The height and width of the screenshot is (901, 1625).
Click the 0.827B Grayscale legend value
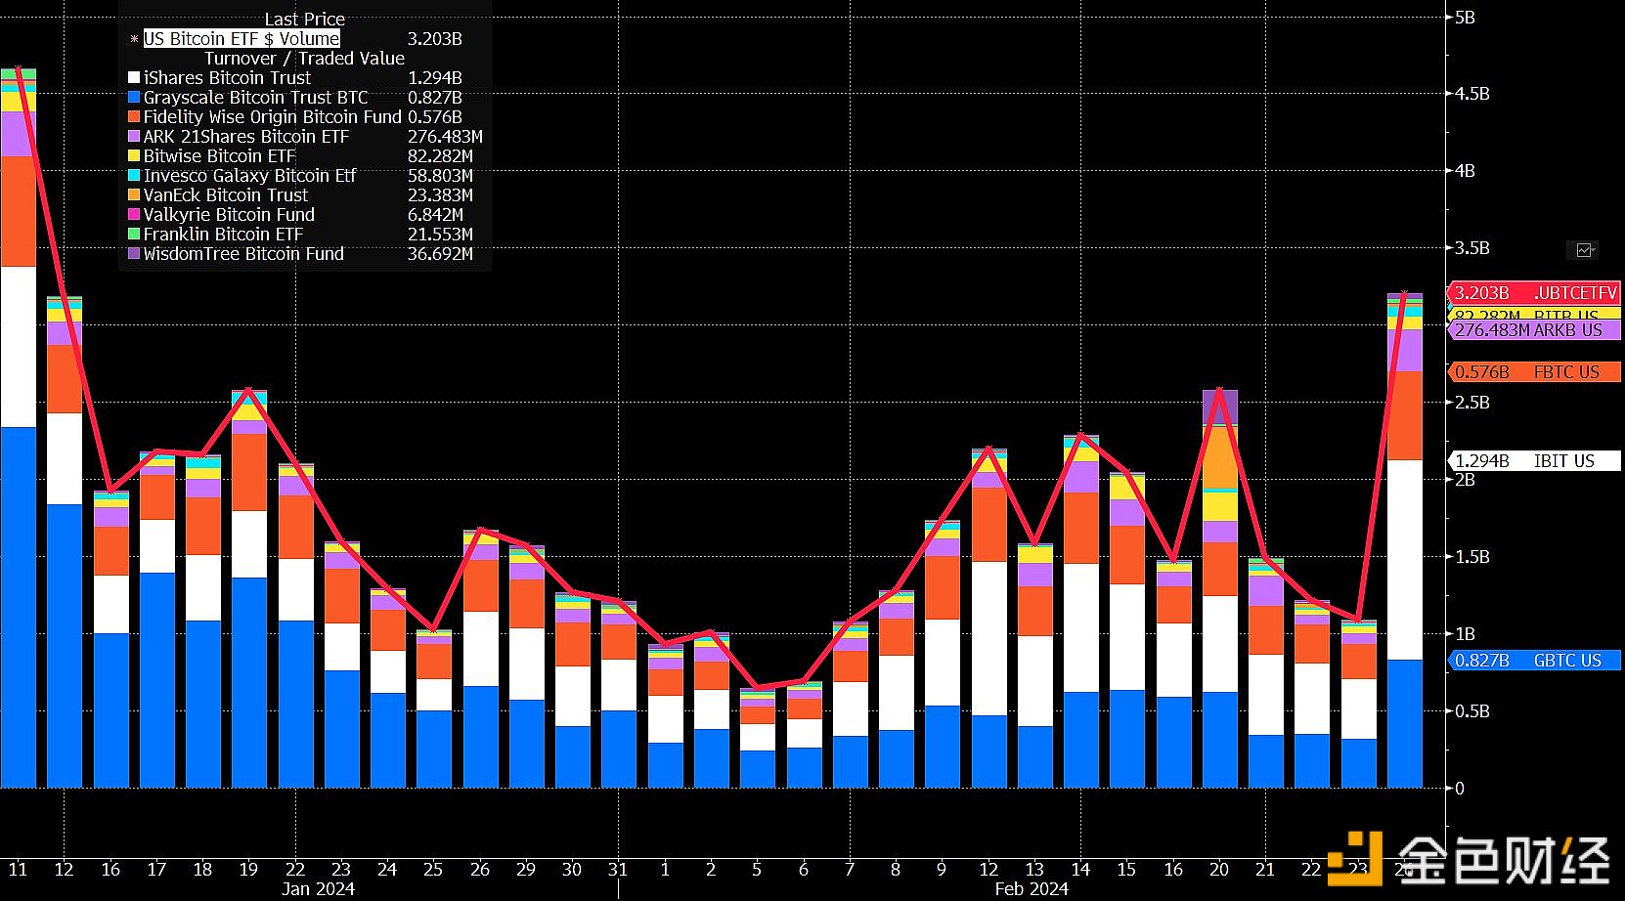click(x=435, y=97)
